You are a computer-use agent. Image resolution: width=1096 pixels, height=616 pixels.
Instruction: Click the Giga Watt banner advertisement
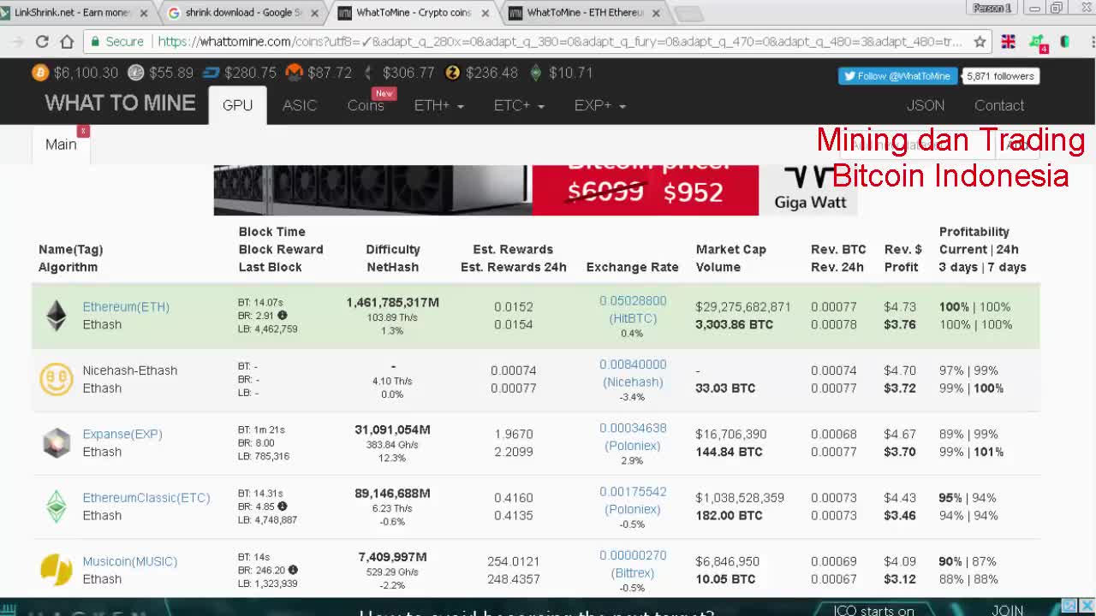tap(535, 190)
